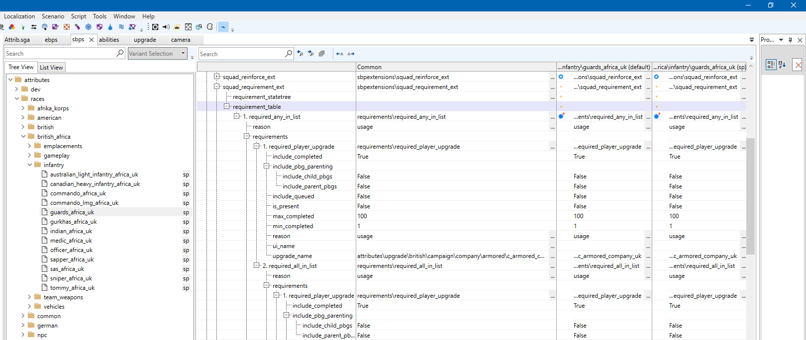806x340 pixels.
Task: Toggle the highlighted blue wave toolbar button
Action: [223, 27]
